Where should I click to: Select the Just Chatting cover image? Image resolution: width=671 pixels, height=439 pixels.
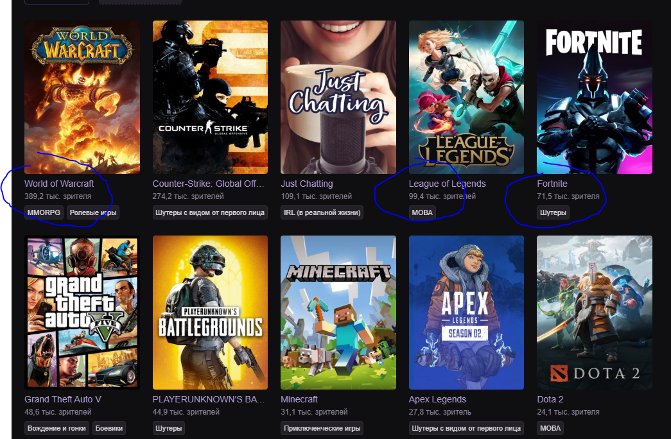[x=338, y=97]
